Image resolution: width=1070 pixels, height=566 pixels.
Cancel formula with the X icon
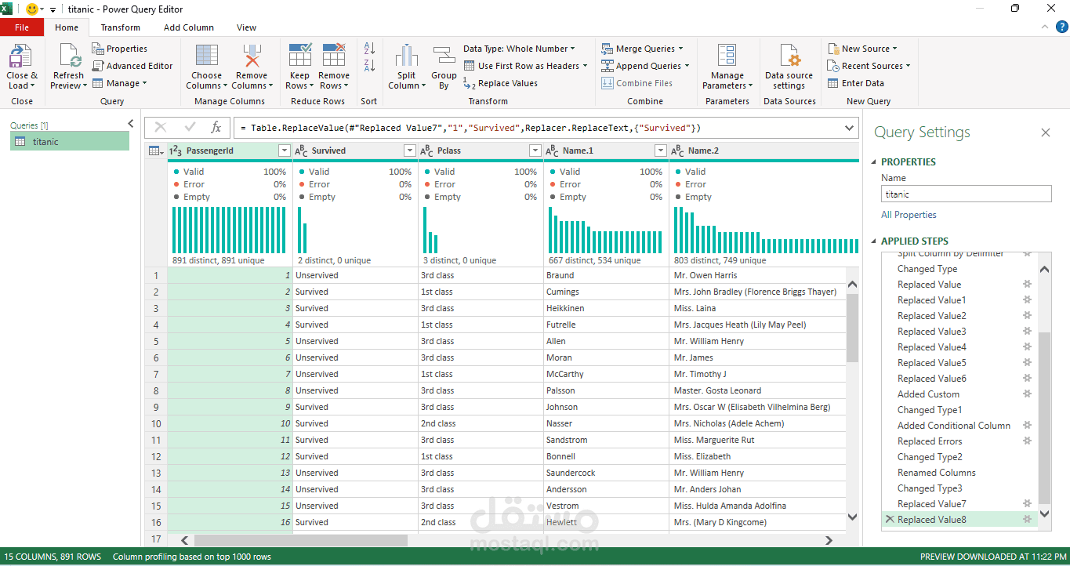tap(161, 127)
